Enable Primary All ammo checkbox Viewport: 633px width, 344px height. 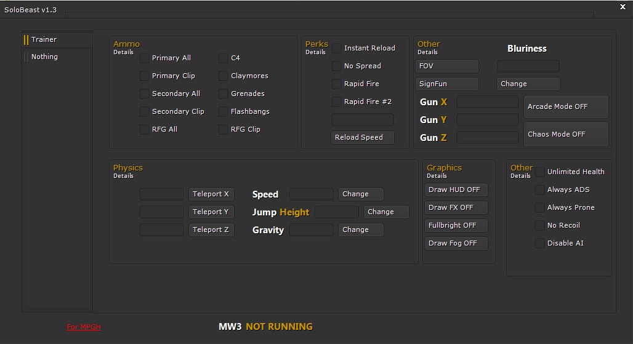(144, 58)
